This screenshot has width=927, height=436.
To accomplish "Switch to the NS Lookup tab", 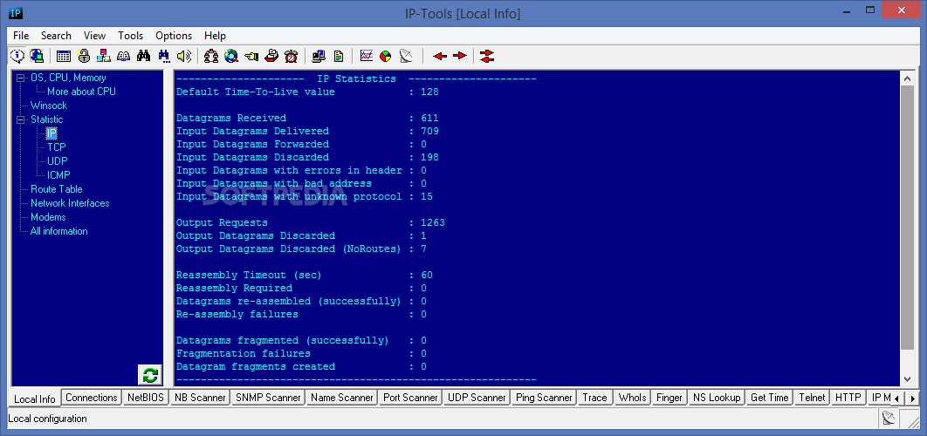I will point(717,398).
